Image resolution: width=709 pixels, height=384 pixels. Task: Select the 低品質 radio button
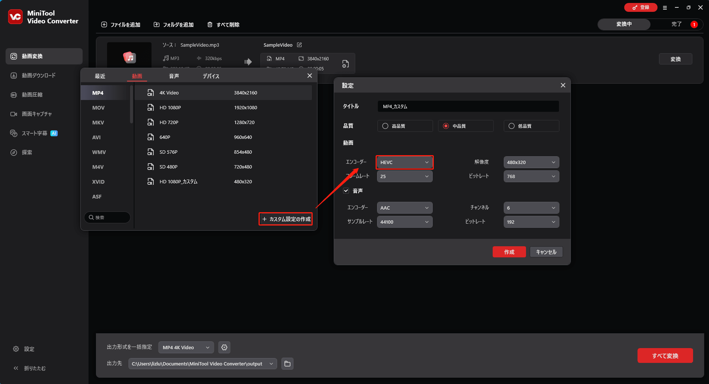512,126
